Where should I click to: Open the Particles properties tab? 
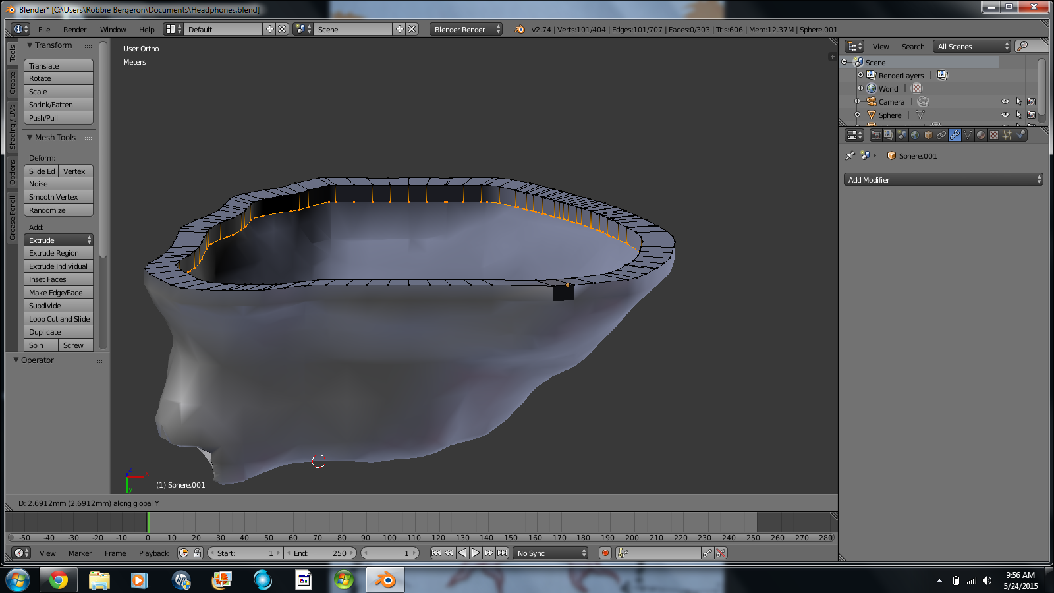click(1007, 135)
